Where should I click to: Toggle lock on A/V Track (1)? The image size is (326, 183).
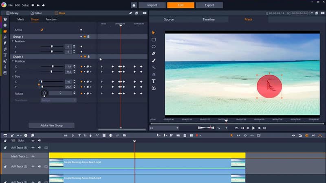click(5, 148)
